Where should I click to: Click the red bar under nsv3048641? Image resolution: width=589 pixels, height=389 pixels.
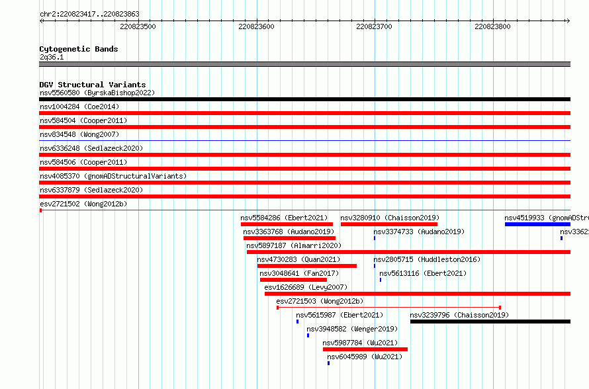(x=293, y=280)
